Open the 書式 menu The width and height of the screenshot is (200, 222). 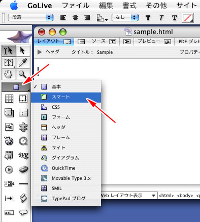[129, 6]
